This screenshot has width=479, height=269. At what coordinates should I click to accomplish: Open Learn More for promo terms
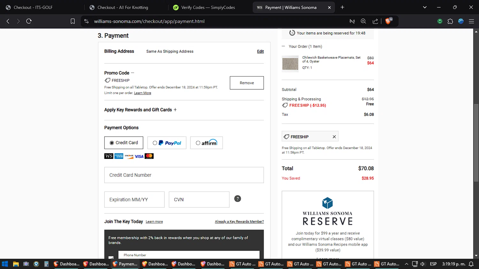click(142, 93)
